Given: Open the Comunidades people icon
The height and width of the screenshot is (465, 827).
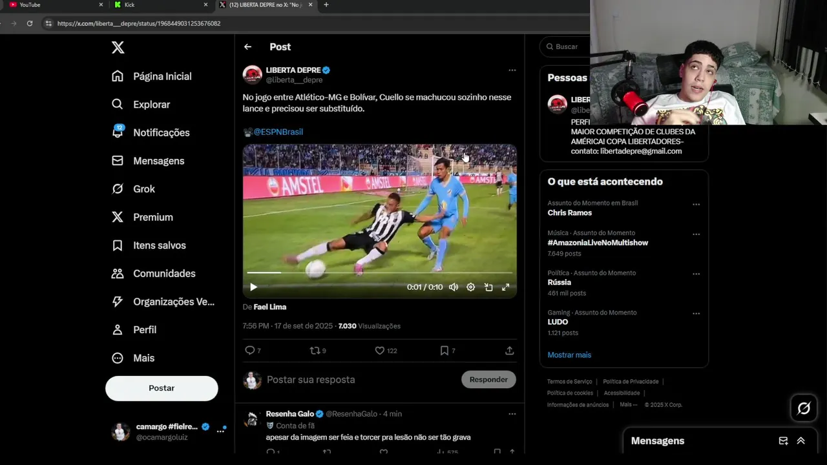Looking at the screenshot, I should tap(118, 273).
